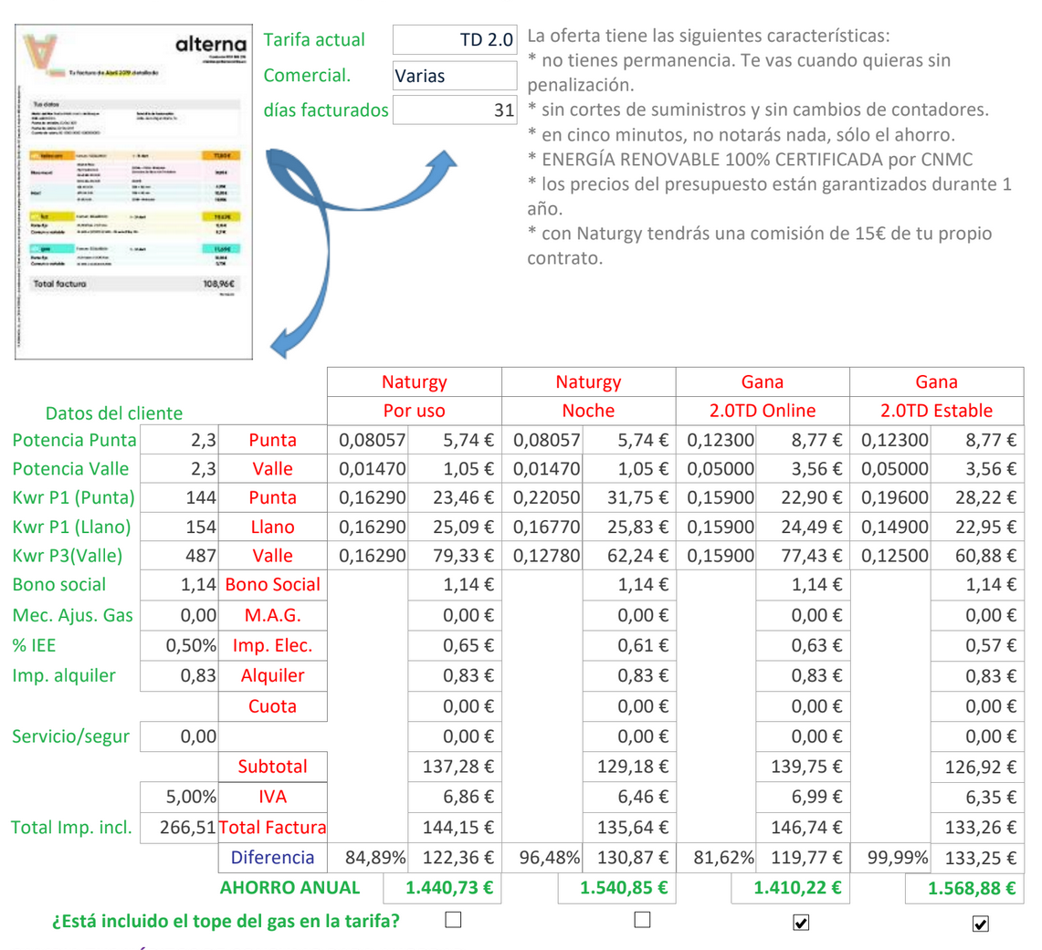Click the Valle energy cost '62,24 €'
Screen dimensions: 1042x950
pos(629,556)
